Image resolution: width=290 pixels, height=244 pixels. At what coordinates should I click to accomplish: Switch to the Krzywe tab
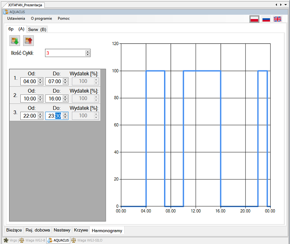point(81,230)
